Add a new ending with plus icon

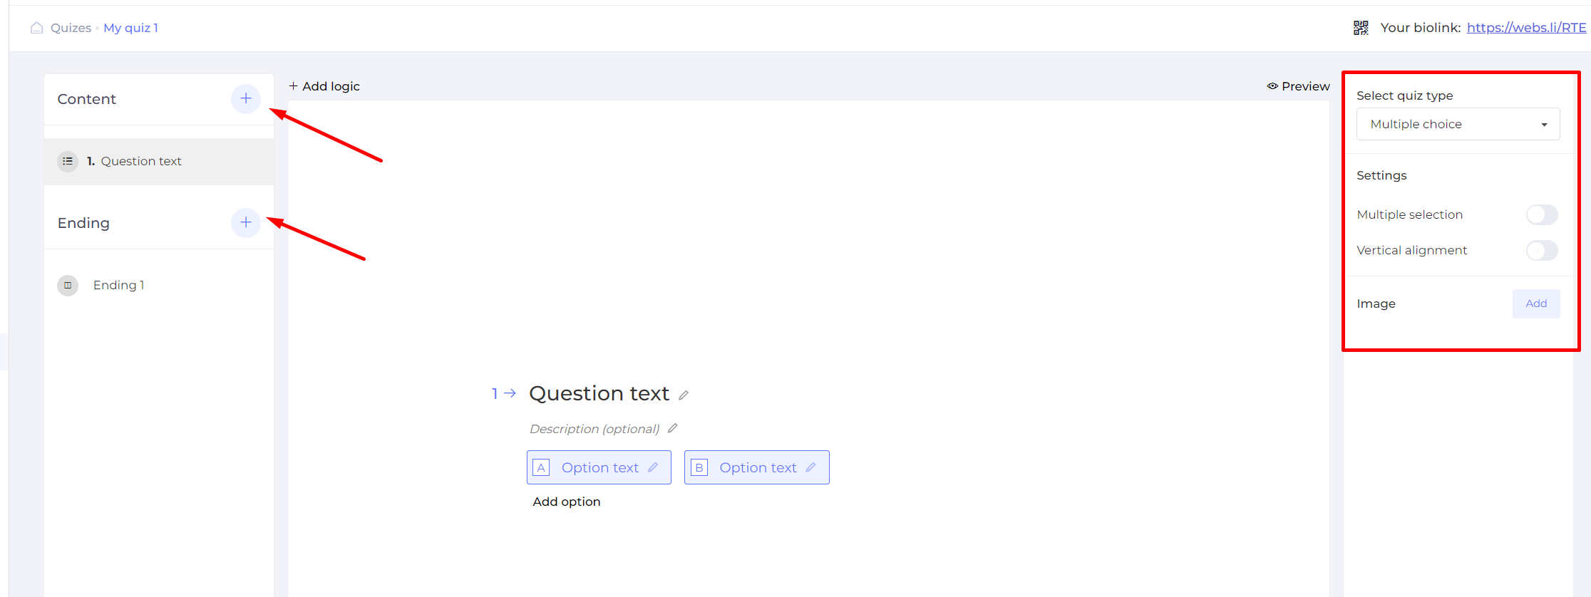pyautogui.click(x=246, y=222)
